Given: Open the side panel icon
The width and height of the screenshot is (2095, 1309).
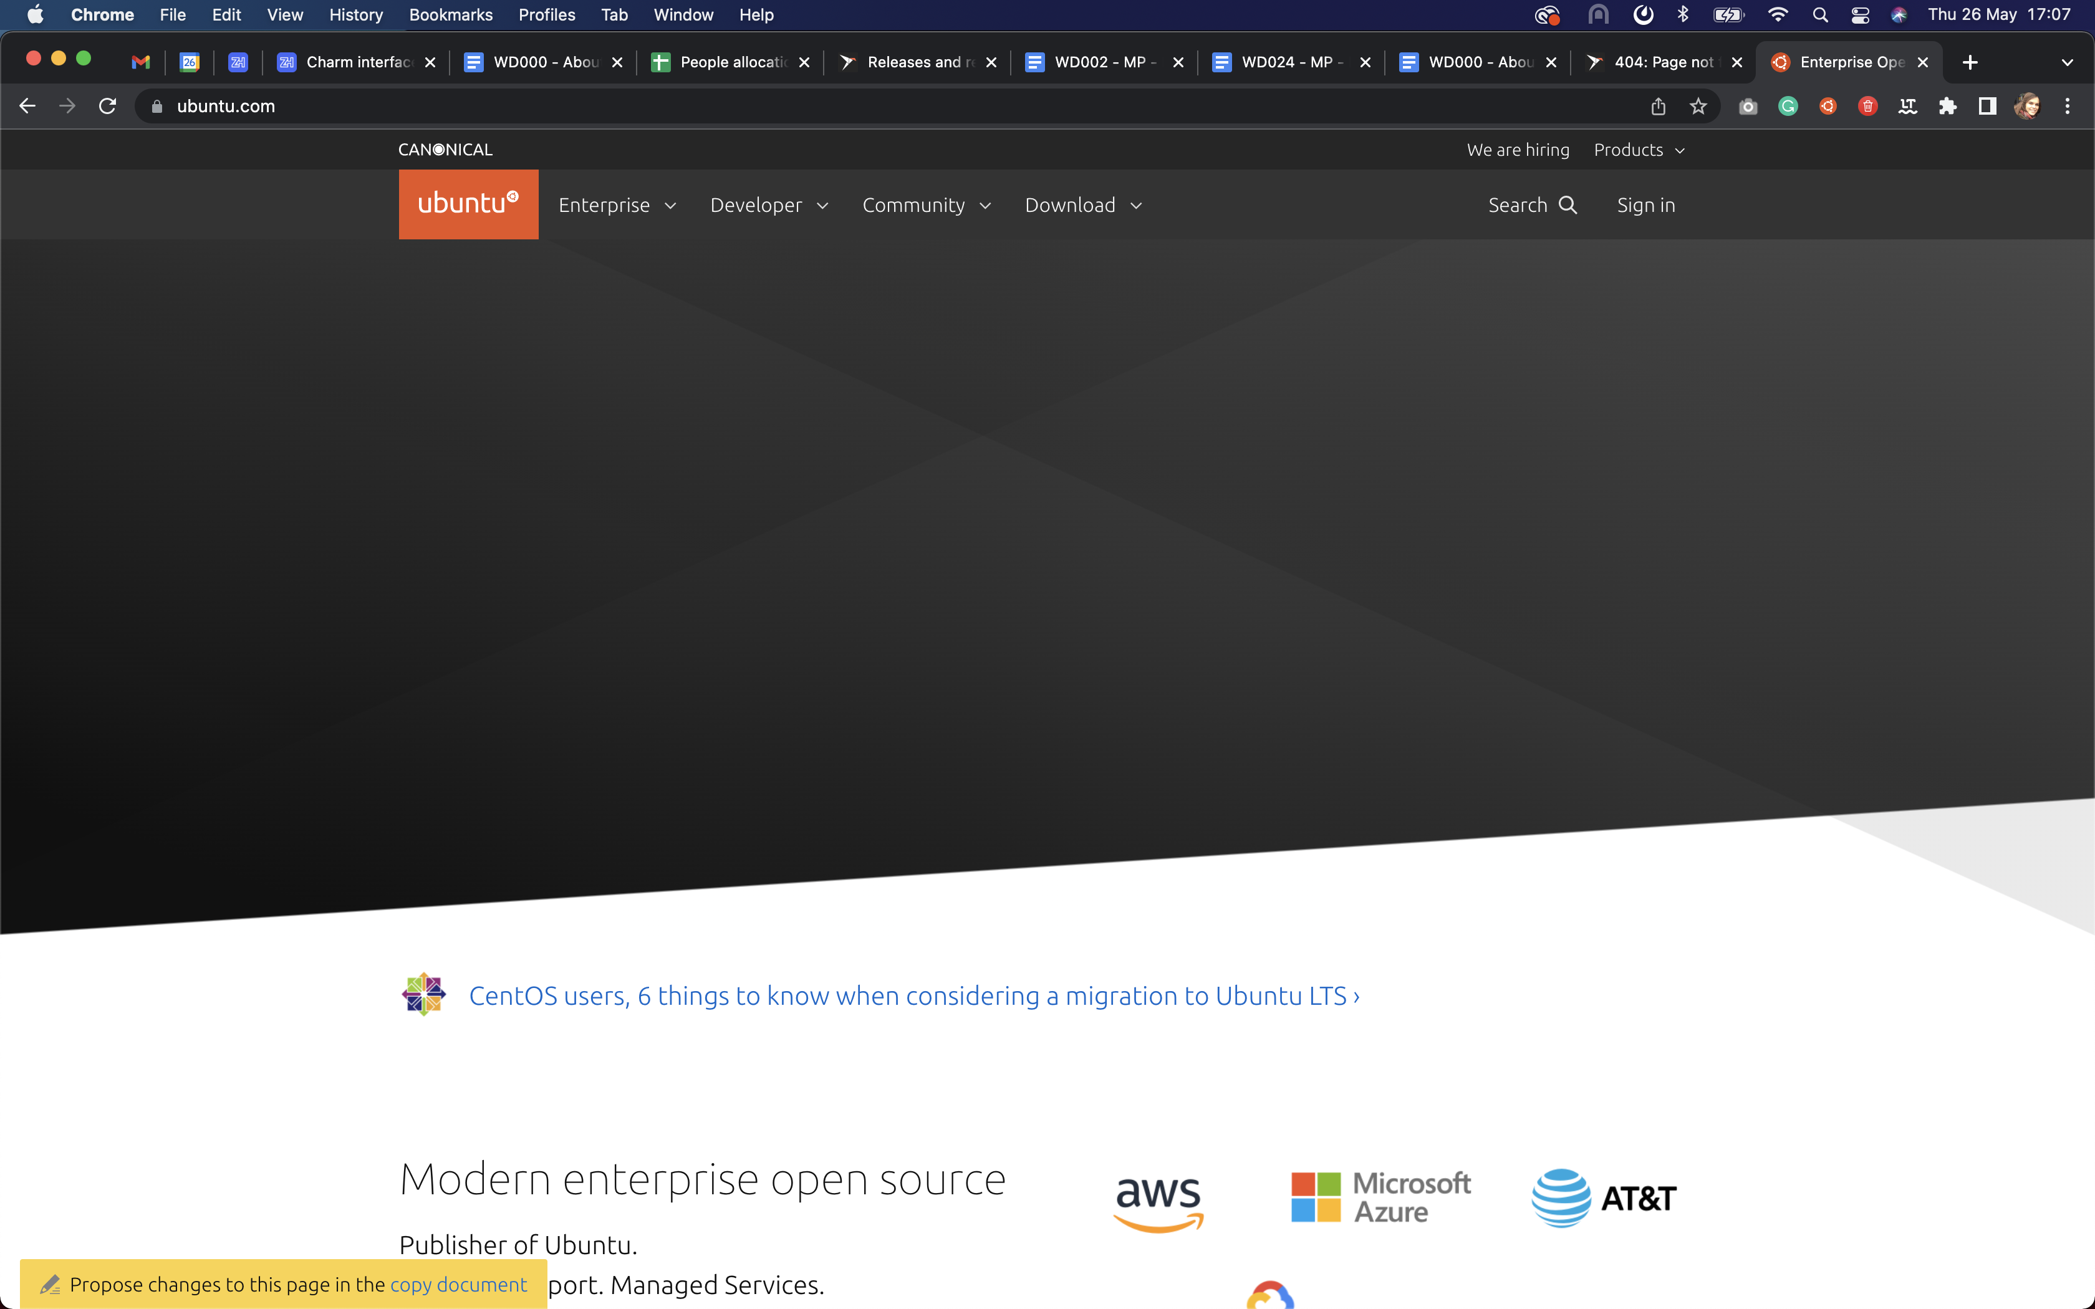Looking at the screenshot, I should (x=1987, y=105).
